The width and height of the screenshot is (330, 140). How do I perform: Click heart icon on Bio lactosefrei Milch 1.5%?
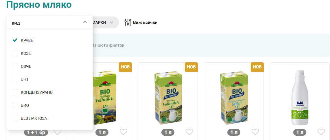255,132
